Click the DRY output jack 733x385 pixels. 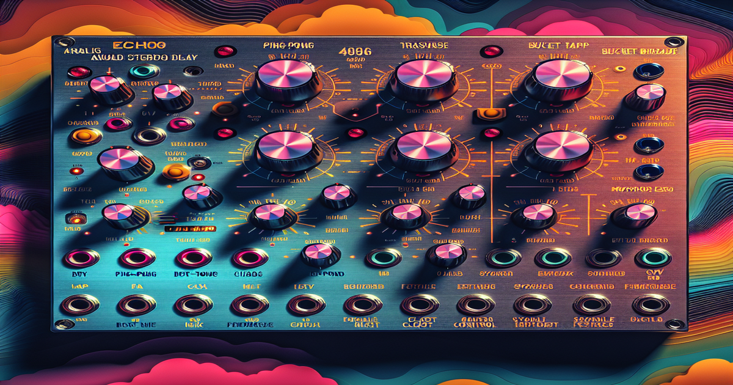click(x=80, y=258)
